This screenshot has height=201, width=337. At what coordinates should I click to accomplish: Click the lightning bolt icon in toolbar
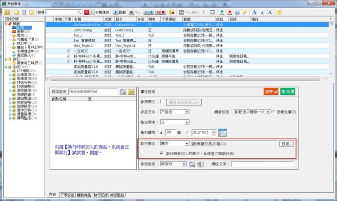[244, 12]
